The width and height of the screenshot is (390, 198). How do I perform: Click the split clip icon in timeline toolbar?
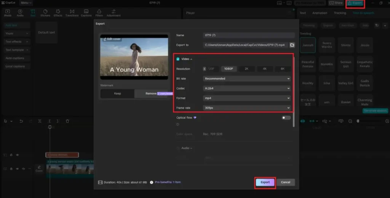point(40,121)
